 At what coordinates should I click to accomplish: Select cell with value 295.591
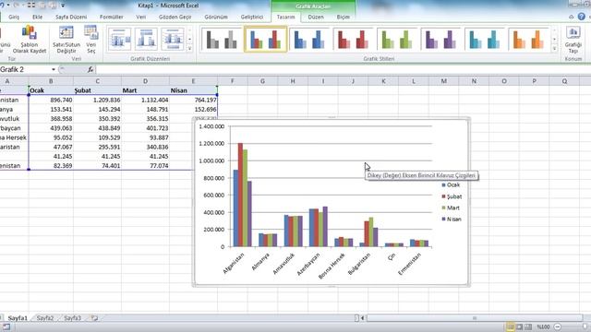click(x=97, y=147)
